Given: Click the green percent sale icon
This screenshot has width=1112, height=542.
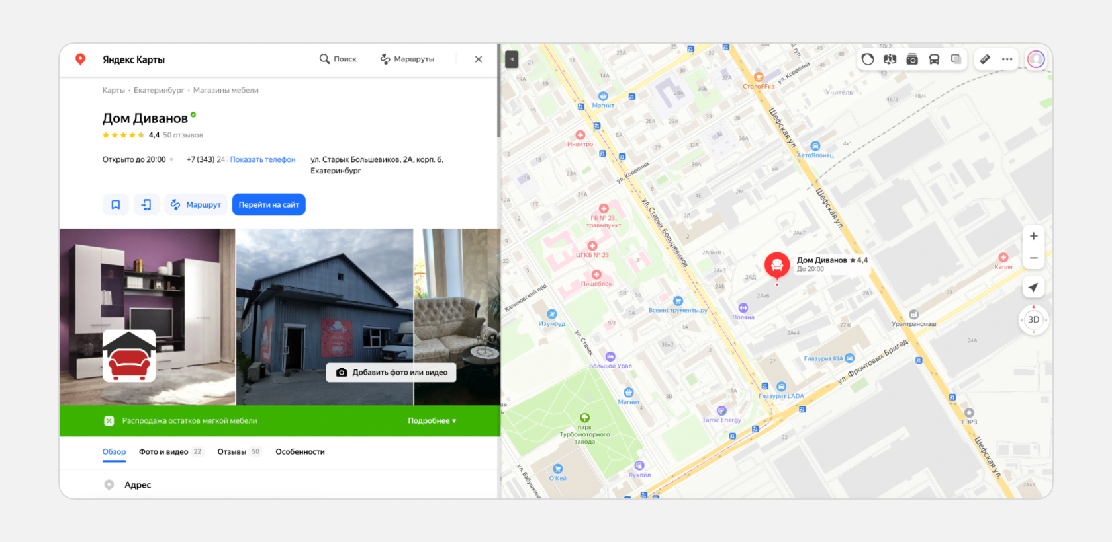Looking at the screenshot, I should tap(109, 421).
